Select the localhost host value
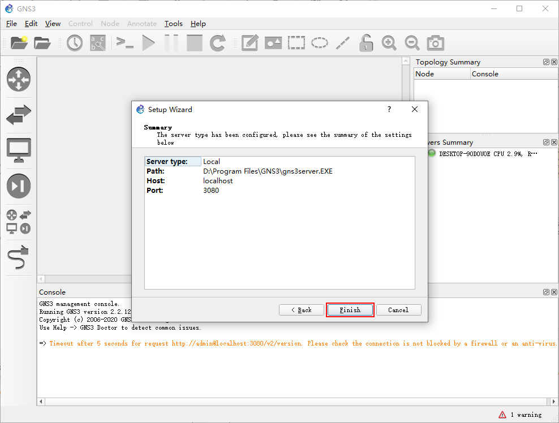Screen dimensions: 559x423 point(218,180)
